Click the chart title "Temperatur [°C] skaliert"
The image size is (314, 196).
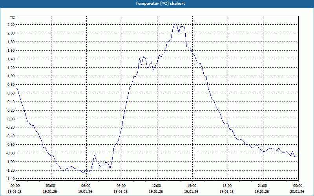[x=160, y=4]
